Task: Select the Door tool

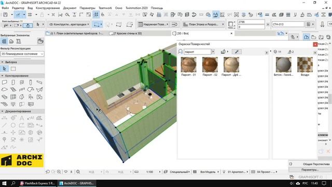Action: 13,82
